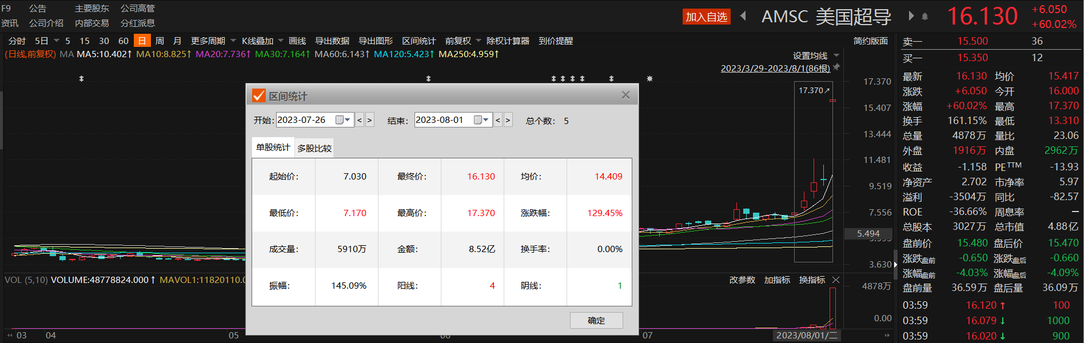The height and width of the screenshot is (343, 1084).
Task: Close the VOL indicator panel
Action: click(x=836, y=280)
